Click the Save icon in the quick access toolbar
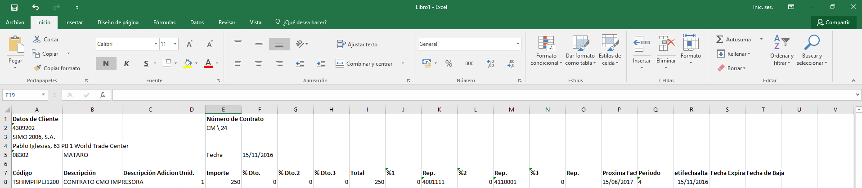 (x=14, y=7)
